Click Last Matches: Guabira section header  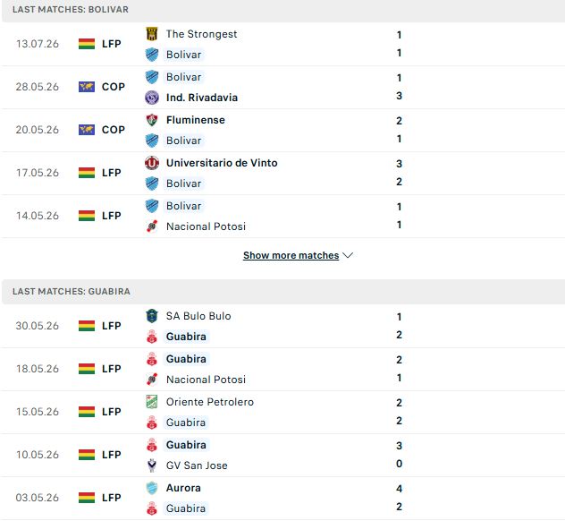pyautogui.click(x=71, y=291)
